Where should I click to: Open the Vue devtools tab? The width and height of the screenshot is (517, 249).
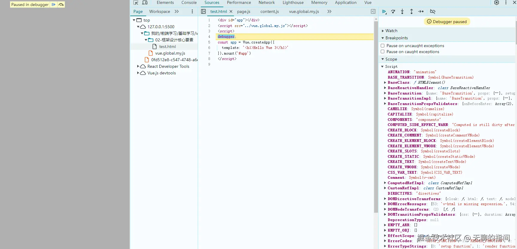tap(368, 3)
